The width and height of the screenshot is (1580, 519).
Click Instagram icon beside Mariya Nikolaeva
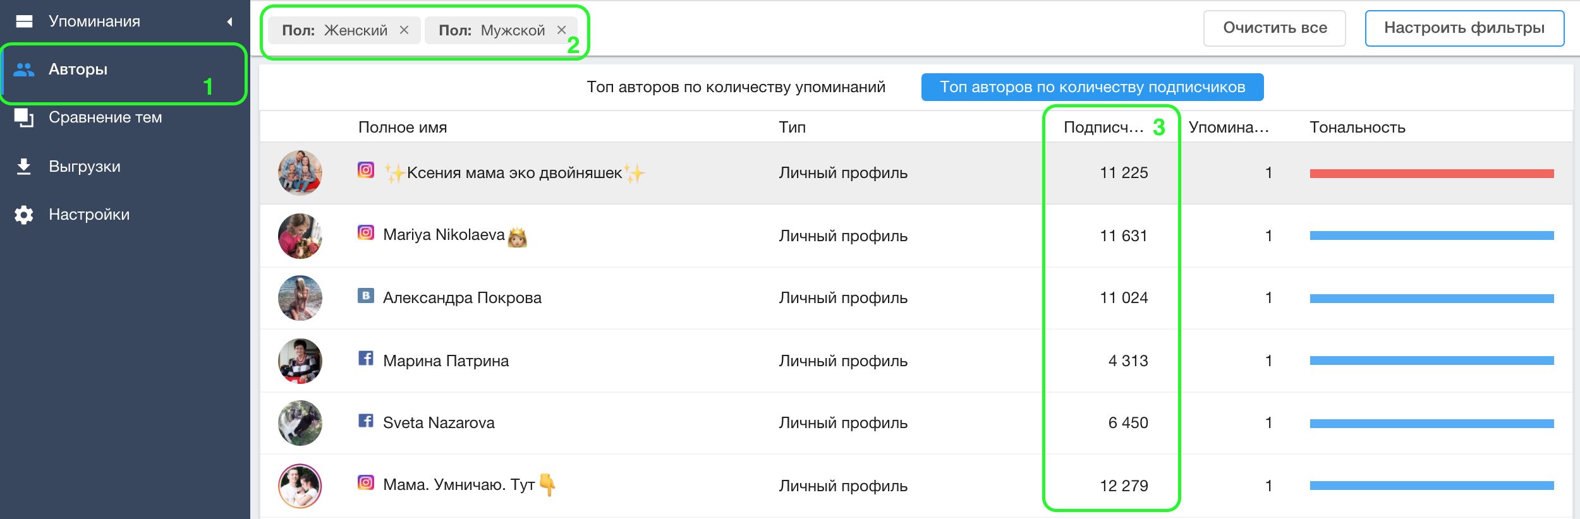click(x=366, y=232)
